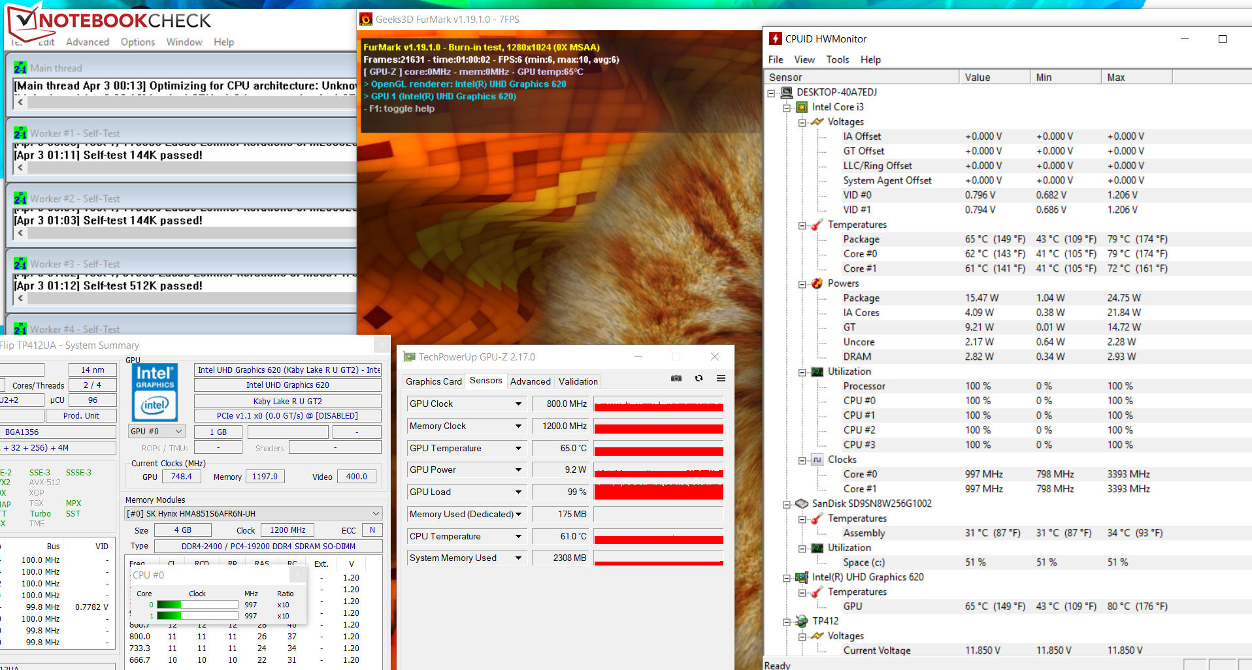This screenshot has width=1252, height=670.
Task: Open the GPU Temperature sensor dropdown
Action: tap(518, 449)
